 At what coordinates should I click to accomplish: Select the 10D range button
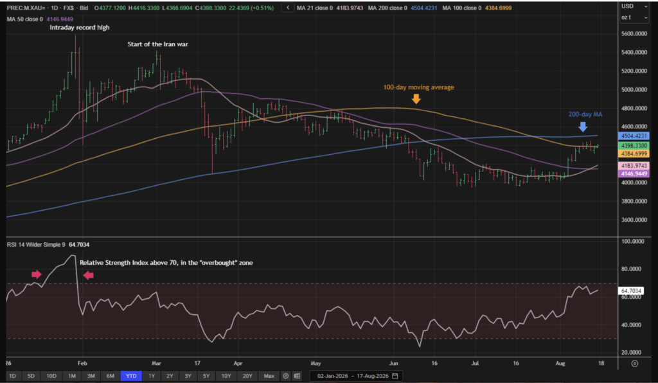[x=51, y=376]
